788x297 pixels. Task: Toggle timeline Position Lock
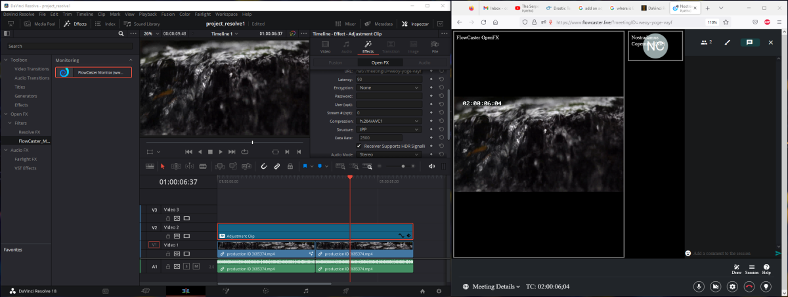290,166
